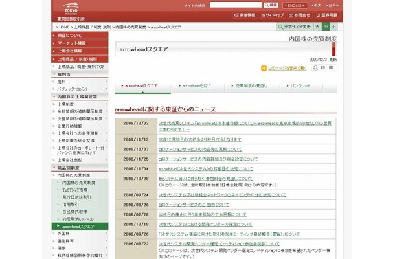
Task: Select the 売買制度の見直し tab
Action: tap(252, 86)
